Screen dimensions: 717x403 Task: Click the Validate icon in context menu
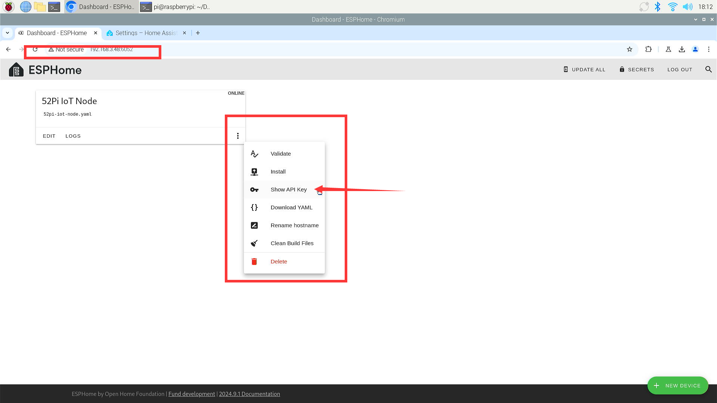(254, 153)
